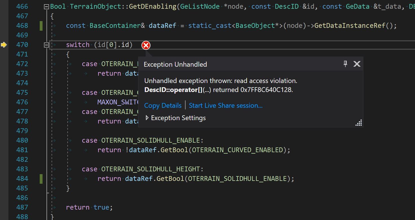The width and height of the screenshot is (415, 220).
Task: Click TerrainObject class name in signature
Action: [x=95, y=6]
